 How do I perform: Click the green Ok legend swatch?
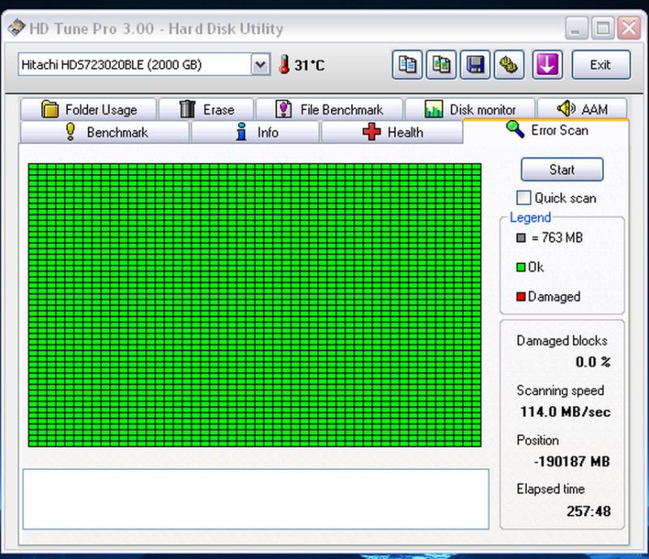pos(521,267)
